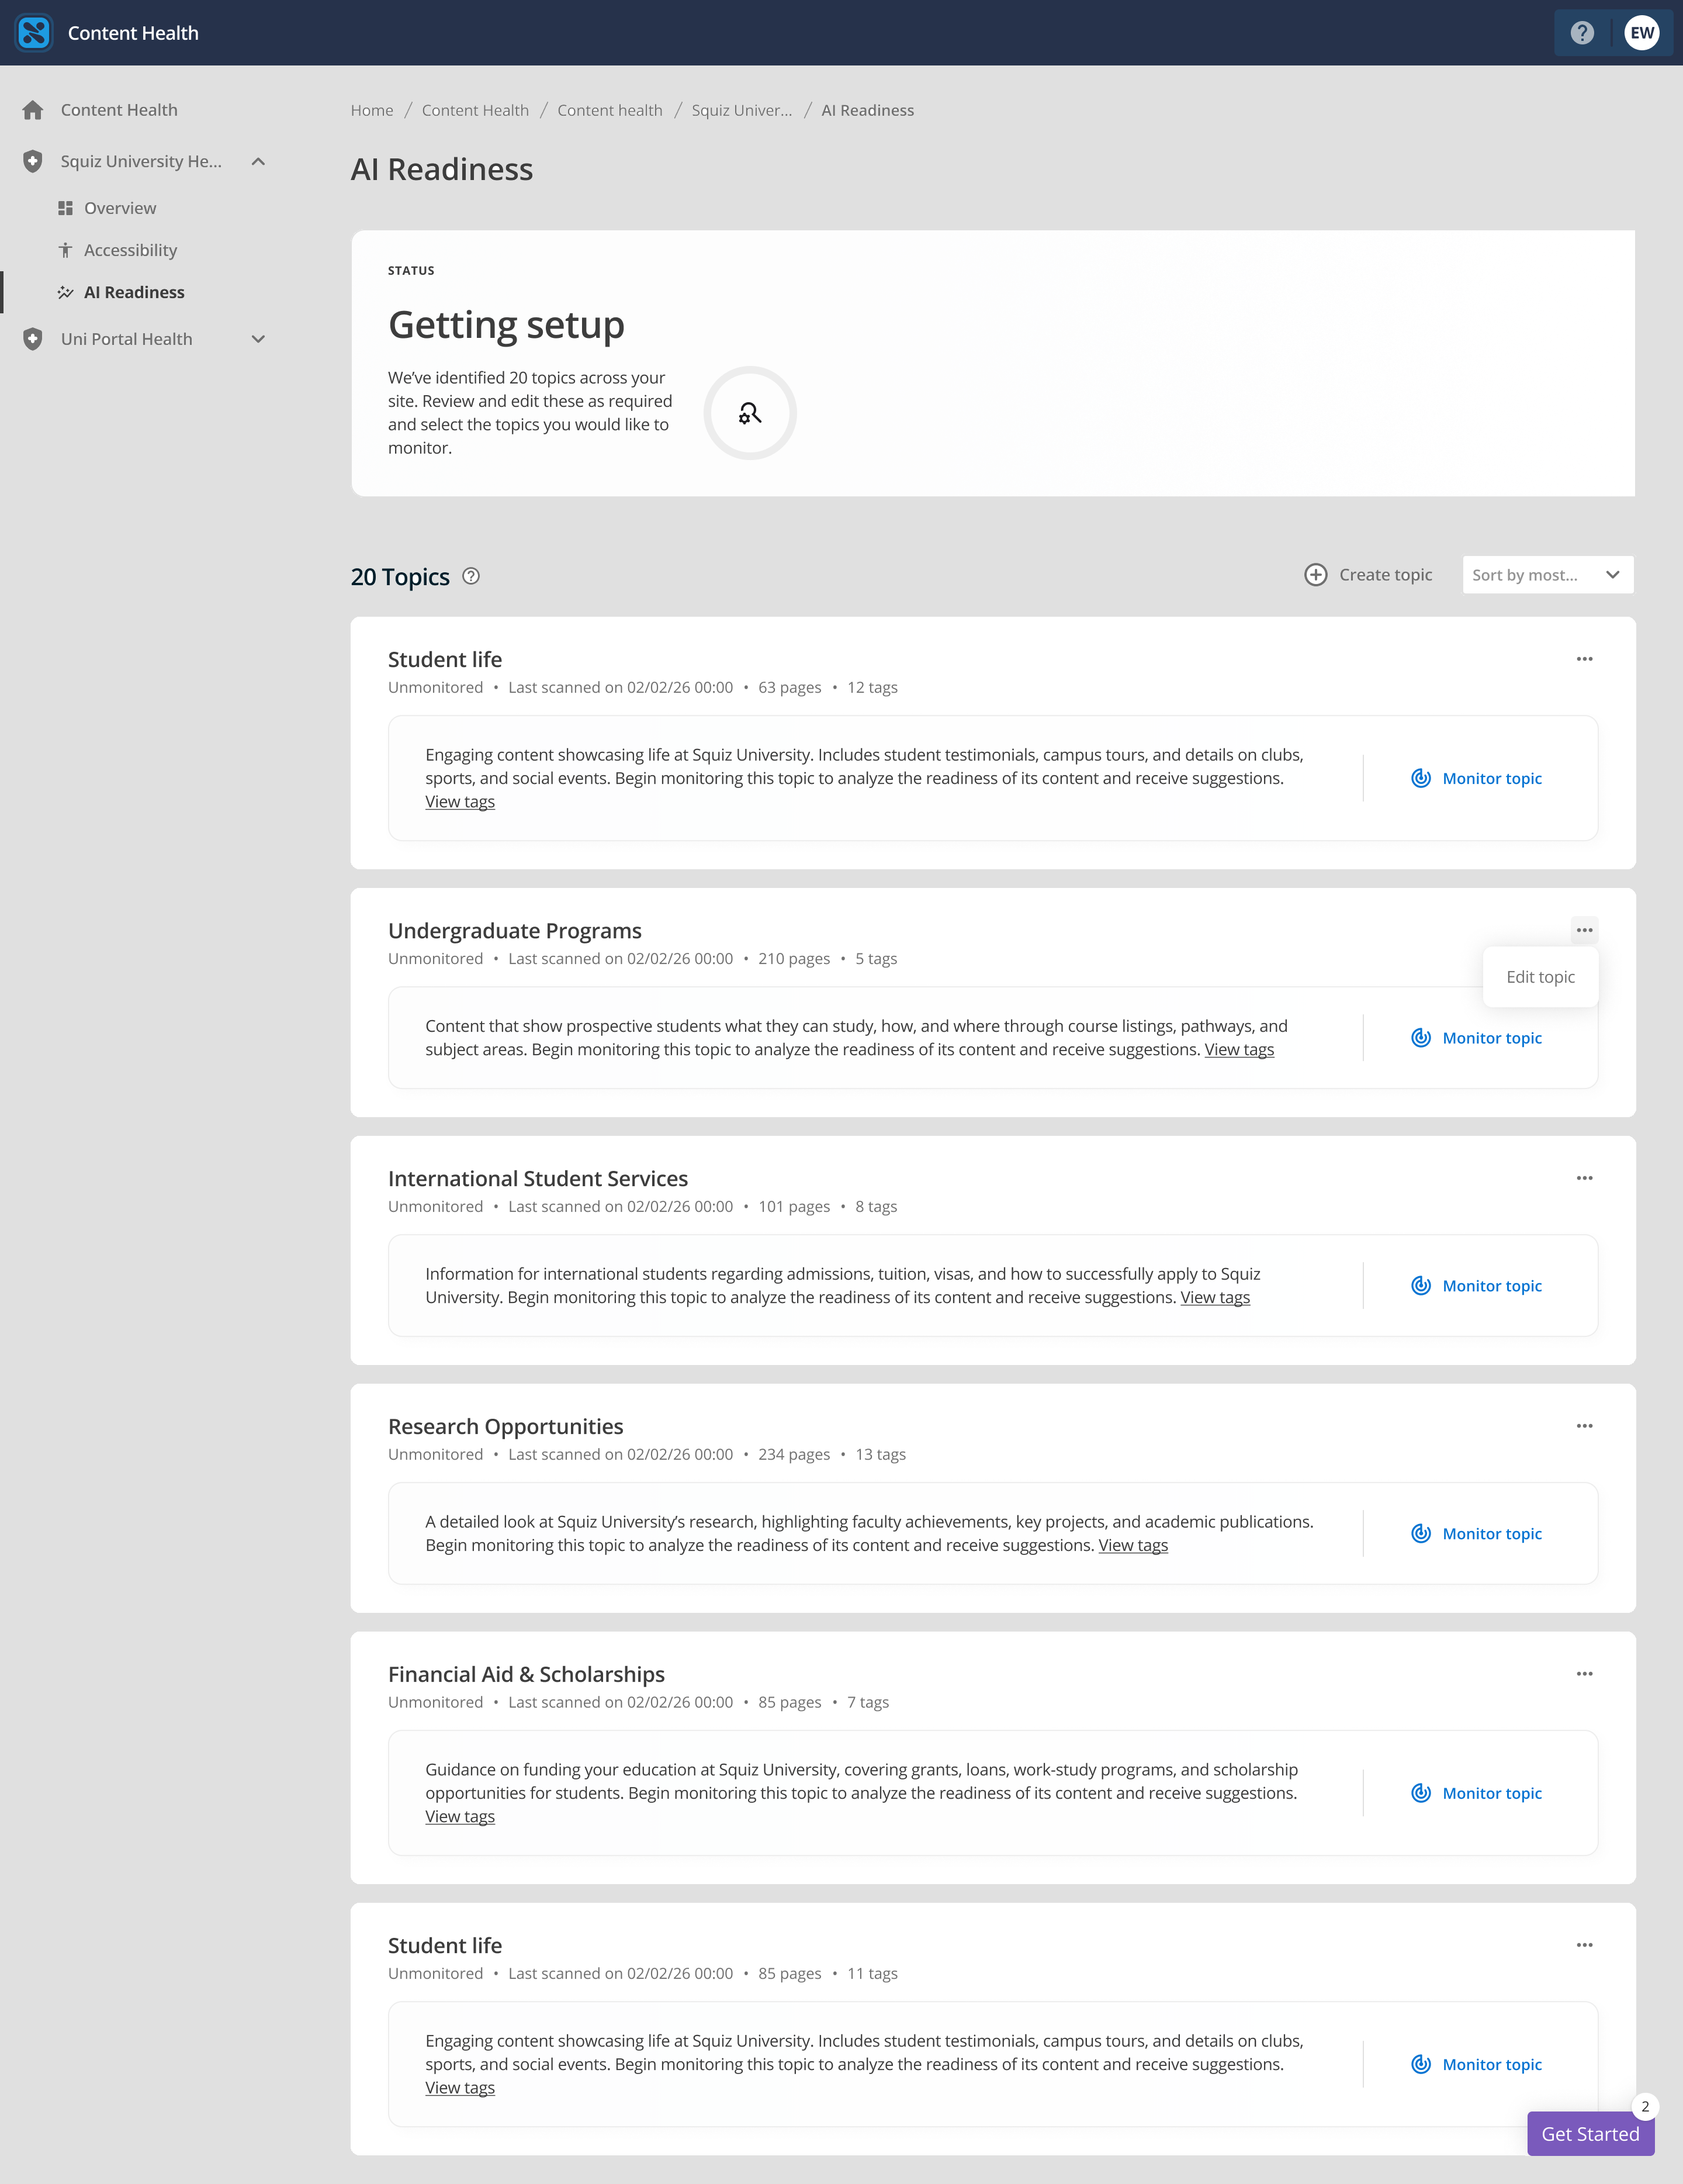Screen dimensions: 1683x2184
Task: Open the Sort by most dropdown
Action: (x=1547, y=574)
